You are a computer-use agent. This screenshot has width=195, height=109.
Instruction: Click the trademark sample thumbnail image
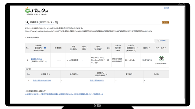tap(58, 60)
